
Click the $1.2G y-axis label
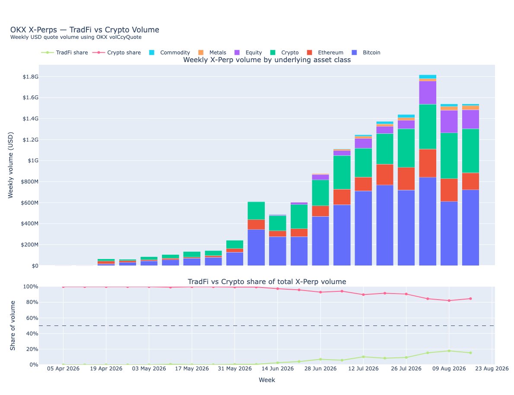31,140
